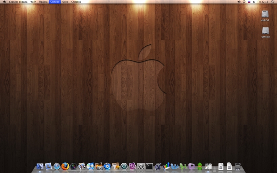Open the Файл menu
This screenshot has height=173, width=277.
pyautogui.click(x=33, y=2)
